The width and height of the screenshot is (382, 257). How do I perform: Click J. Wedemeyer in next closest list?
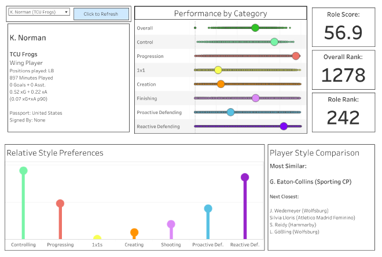click(299, 210)
